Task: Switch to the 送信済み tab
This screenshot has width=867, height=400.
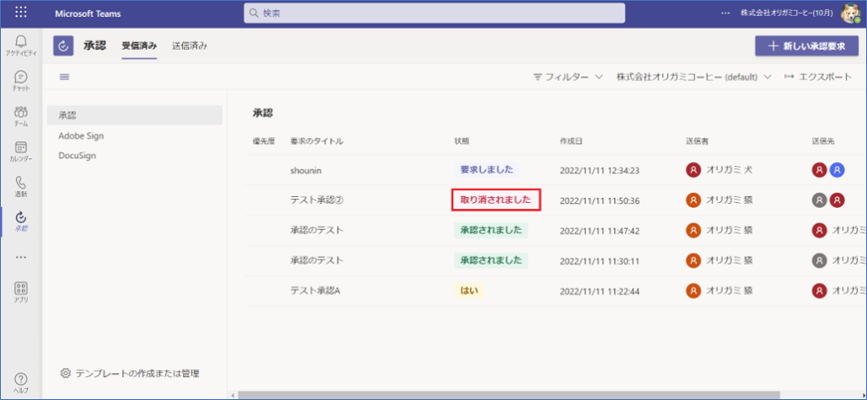Action: (x=190, y=46)
